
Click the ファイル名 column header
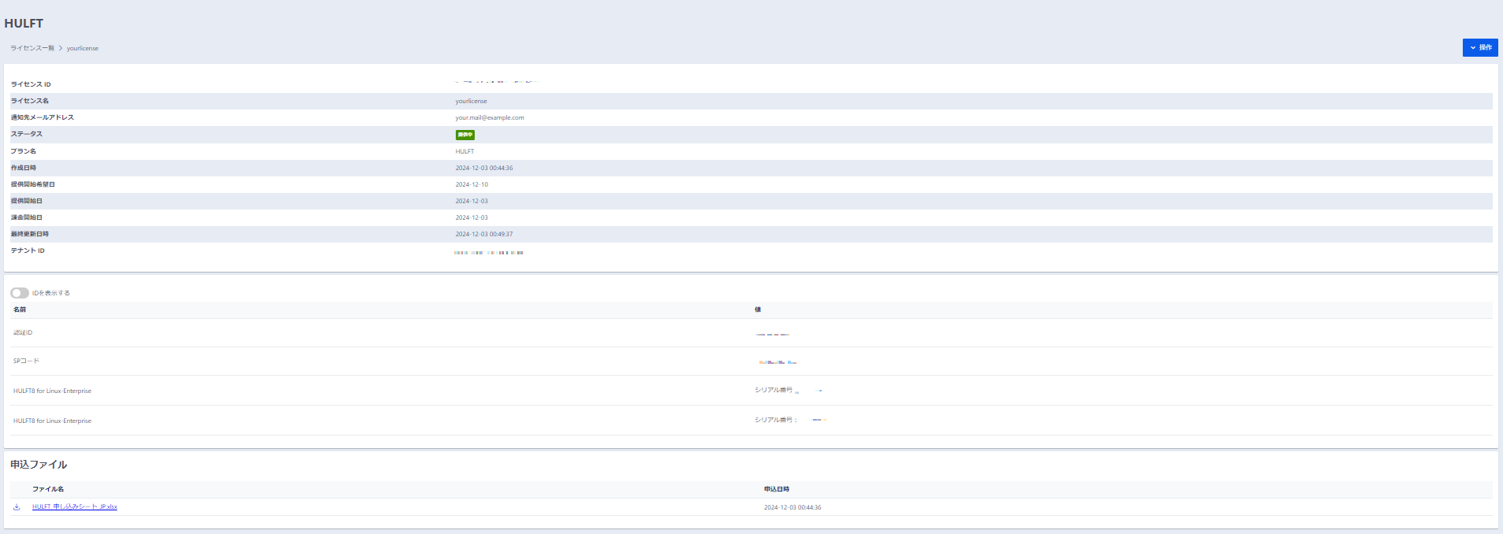(x=48, y=489)
